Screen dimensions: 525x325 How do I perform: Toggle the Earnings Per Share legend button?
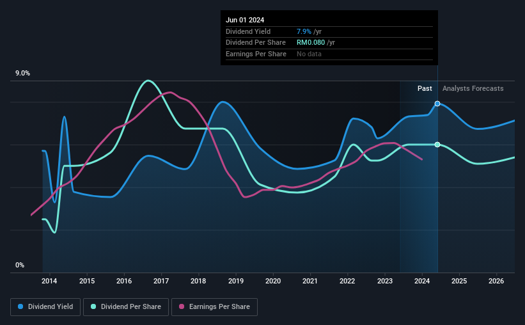(214, 307)
